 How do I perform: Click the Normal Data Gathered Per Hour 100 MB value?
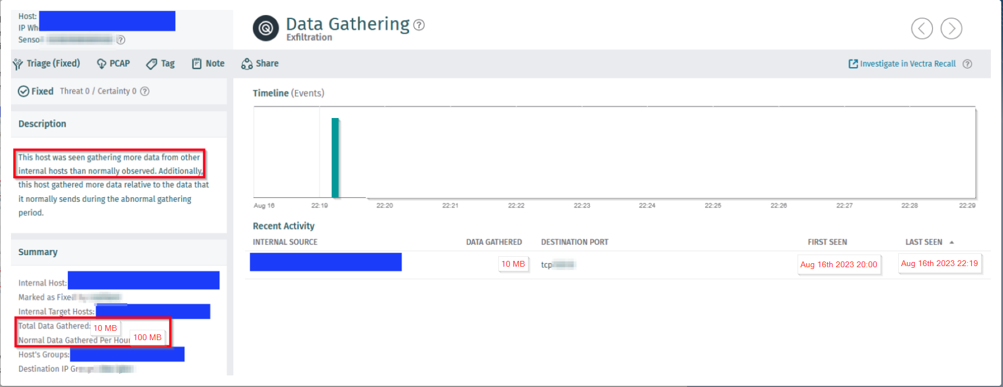(x=148, y=337)
